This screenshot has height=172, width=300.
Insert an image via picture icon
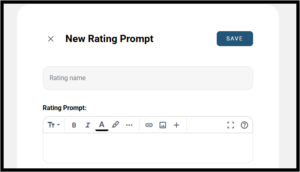click(x=163, y=125)
